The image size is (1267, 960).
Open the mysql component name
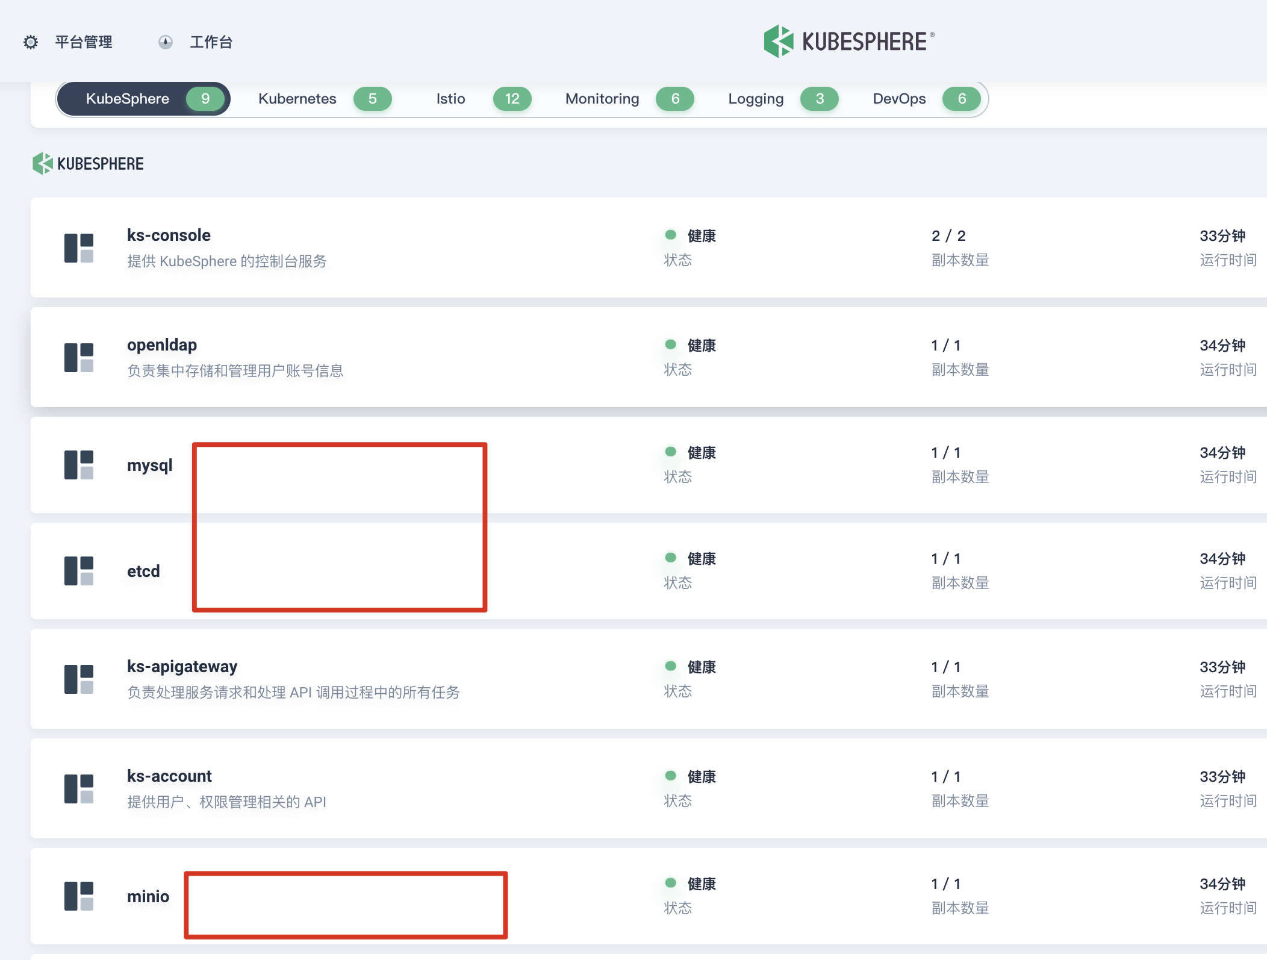[x=149, y=466]
